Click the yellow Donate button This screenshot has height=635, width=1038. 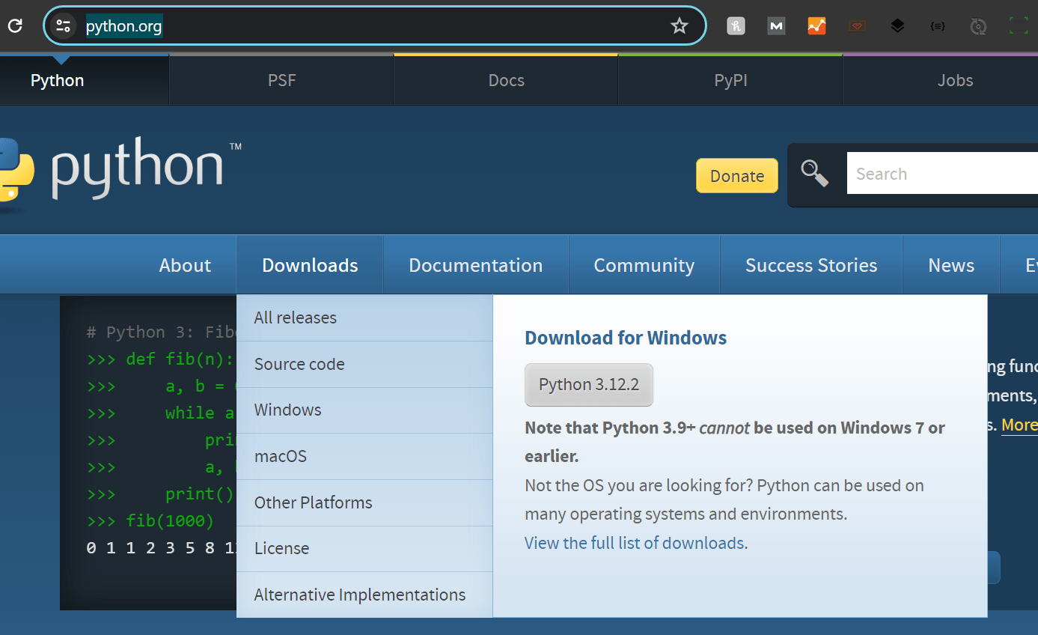click(x=737, y=176)
